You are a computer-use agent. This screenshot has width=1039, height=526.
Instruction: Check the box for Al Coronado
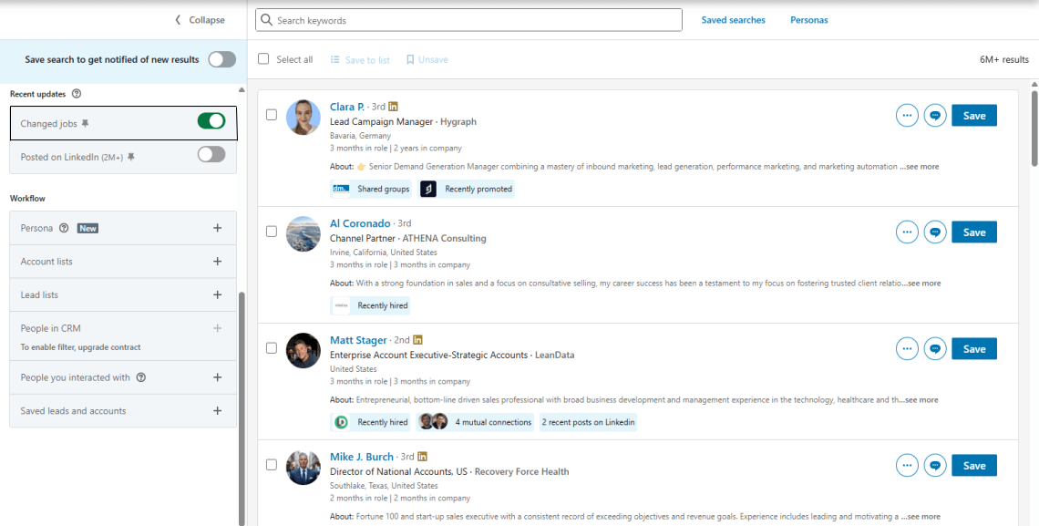tap(272, 232)
